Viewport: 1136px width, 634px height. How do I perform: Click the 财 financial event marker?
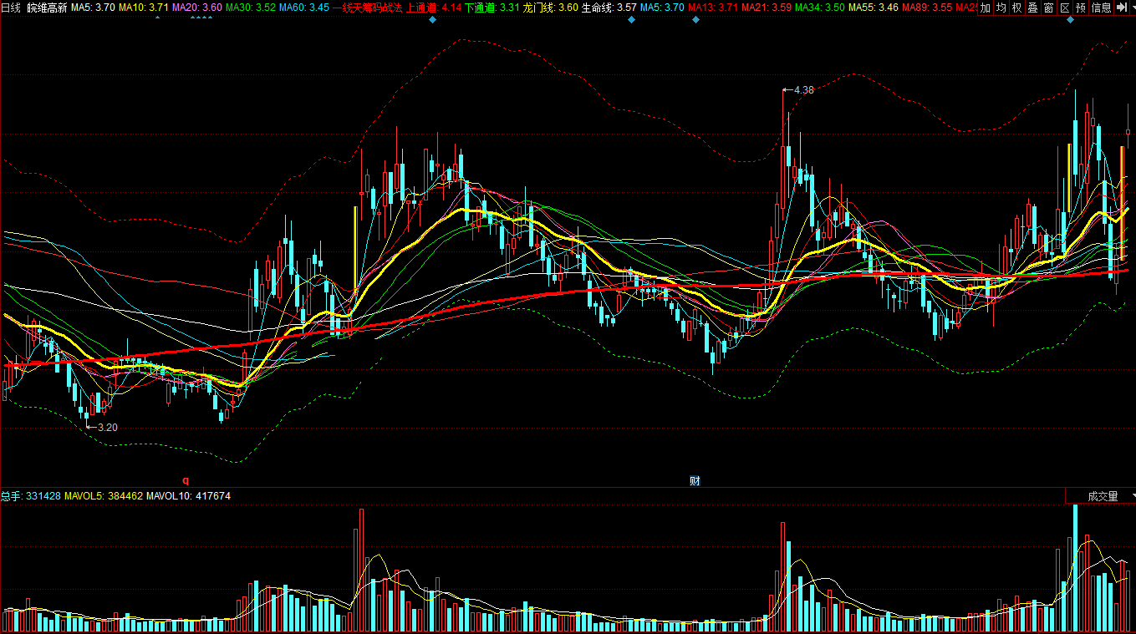(695, 480)
